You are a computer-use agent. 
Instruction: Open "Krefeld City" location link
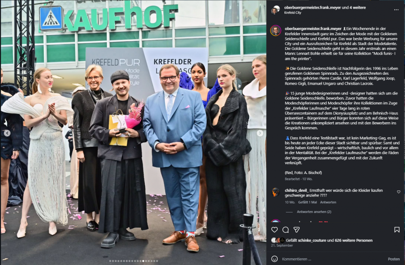click(293, 13)
